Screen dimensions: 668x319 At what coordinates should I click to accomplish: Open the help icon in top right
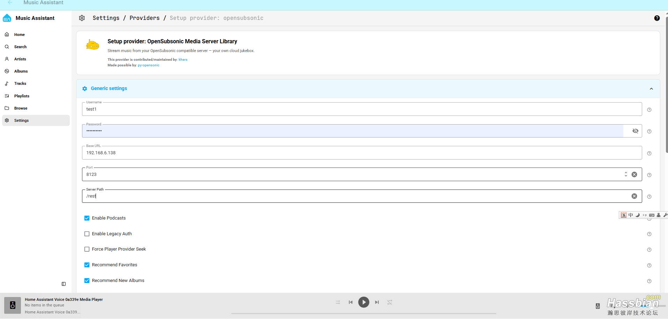pyautogui.click(x=656, y=18)
